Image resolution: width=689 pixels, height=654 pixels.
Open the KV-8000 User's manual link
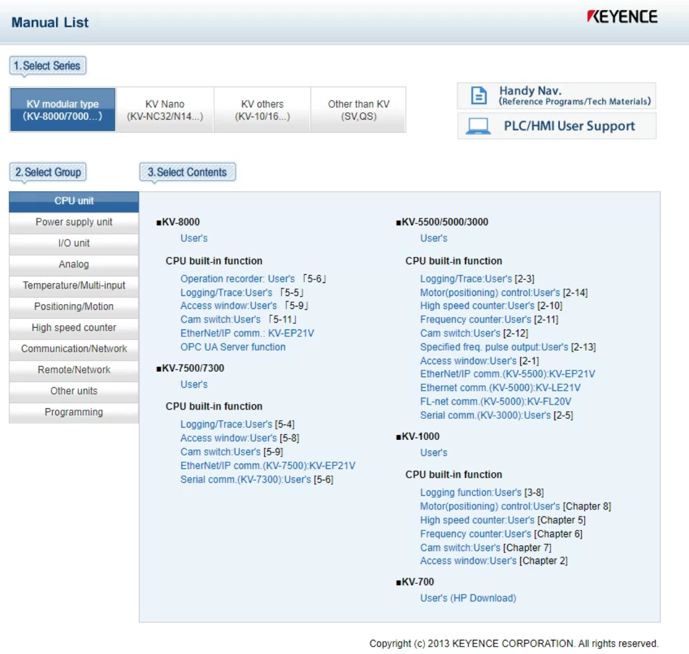click(194, 238)
